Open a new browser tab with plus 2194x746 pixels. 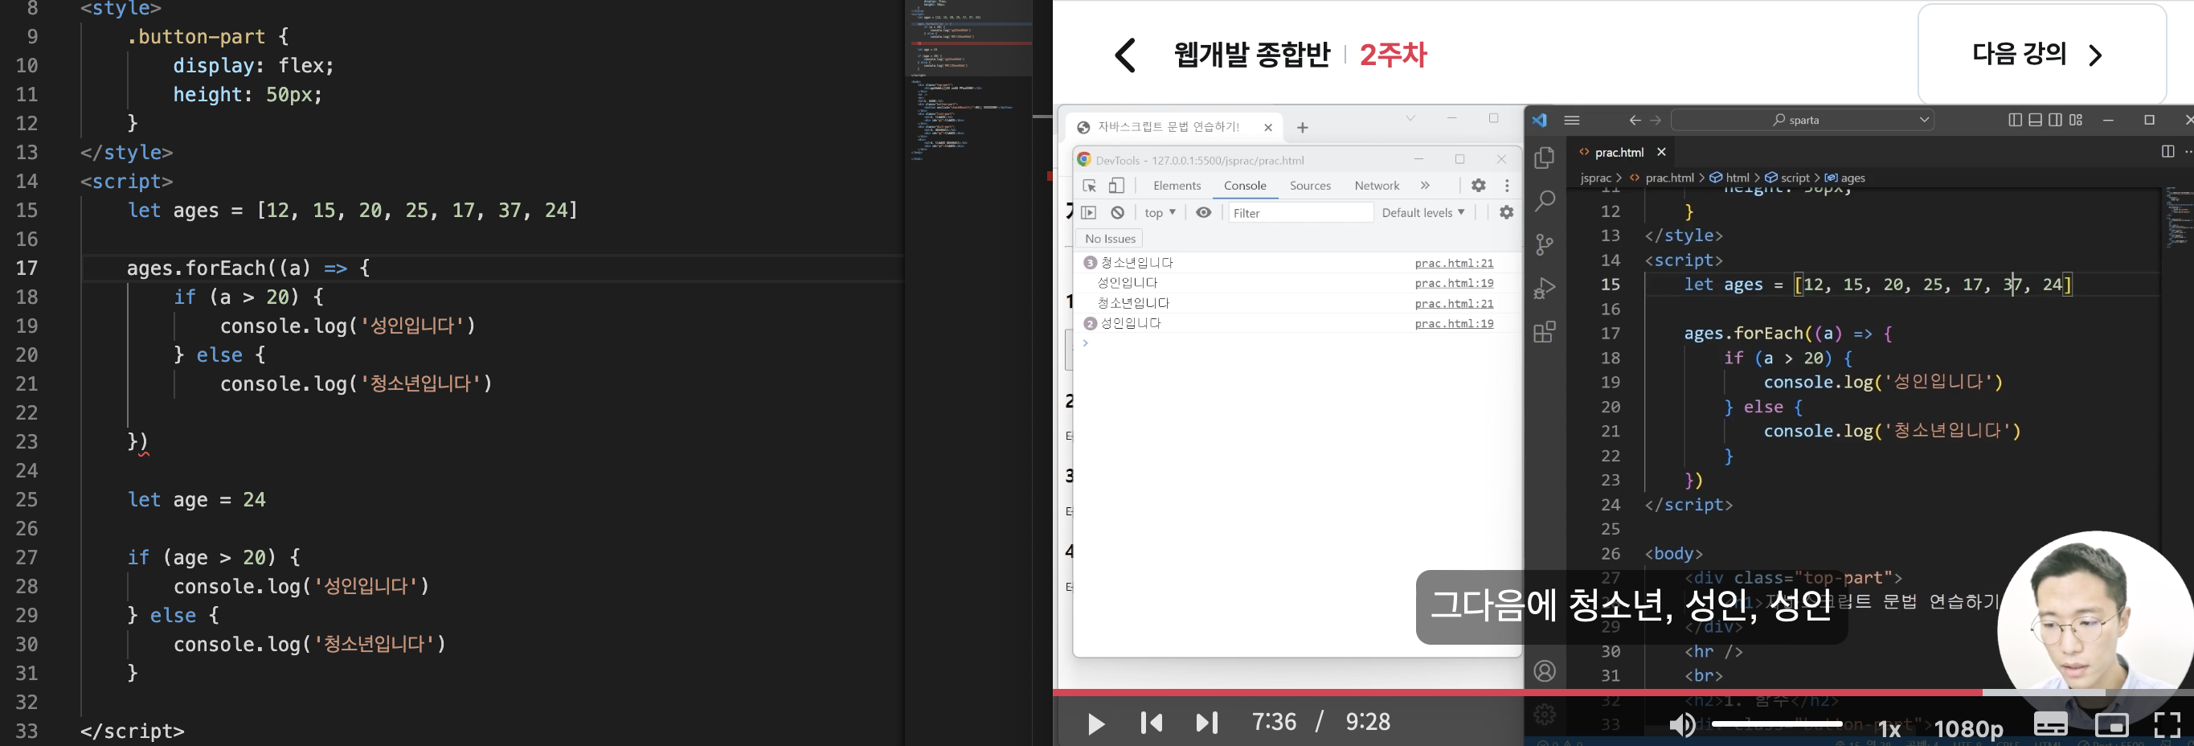1302,128
